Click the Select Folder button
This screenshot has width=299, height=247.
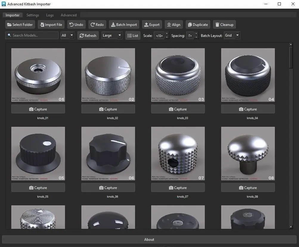pyautogui.click(x=20, y=24)
